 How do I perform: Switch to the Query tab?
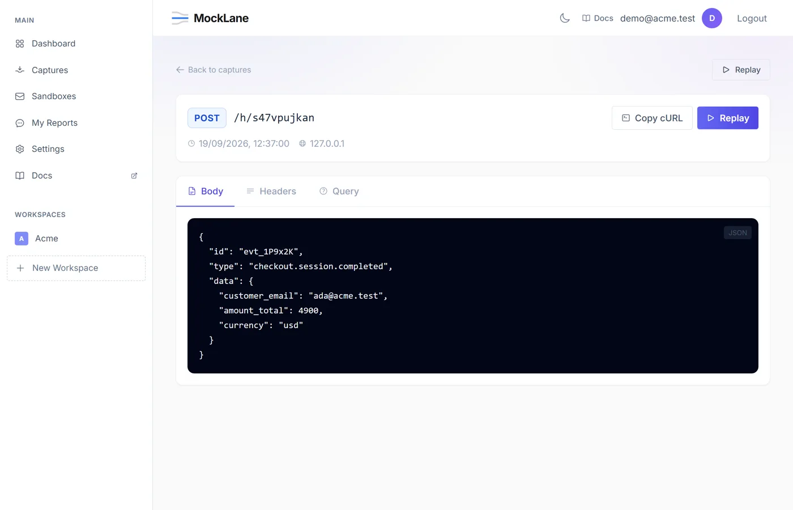point(339,192)
